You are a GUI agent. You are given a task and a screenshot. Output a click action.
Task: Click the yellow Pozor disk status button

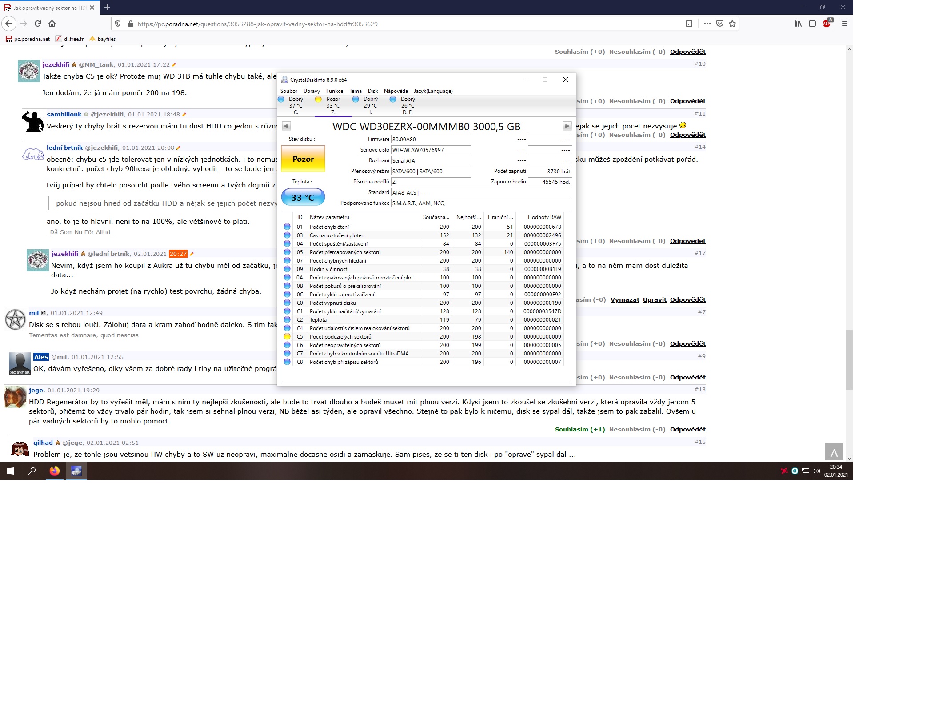click(303, 159)
